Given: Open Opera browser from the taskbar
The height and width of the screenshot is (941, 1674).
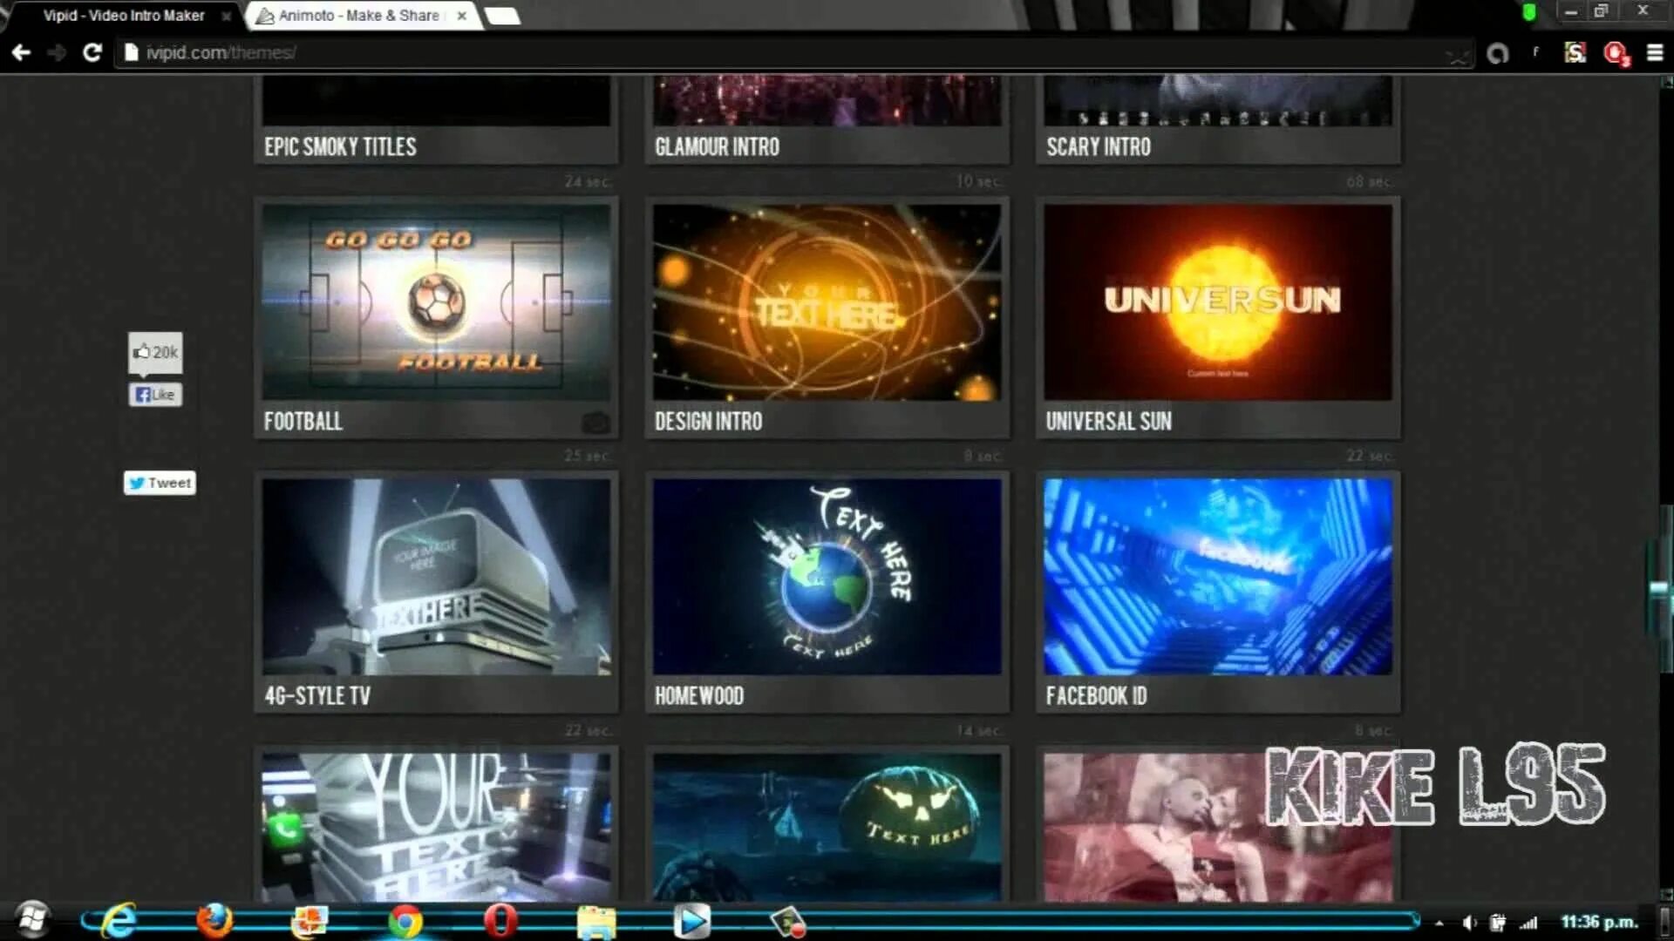Looking at the screenshot, I should 500,921.
